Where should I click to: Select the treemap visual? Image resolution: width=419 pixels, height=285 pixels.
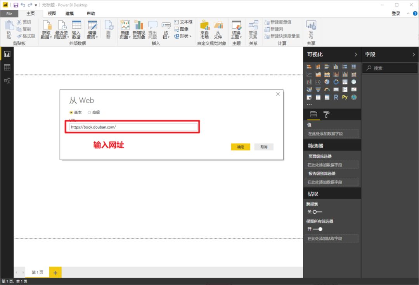pos(345,82)
